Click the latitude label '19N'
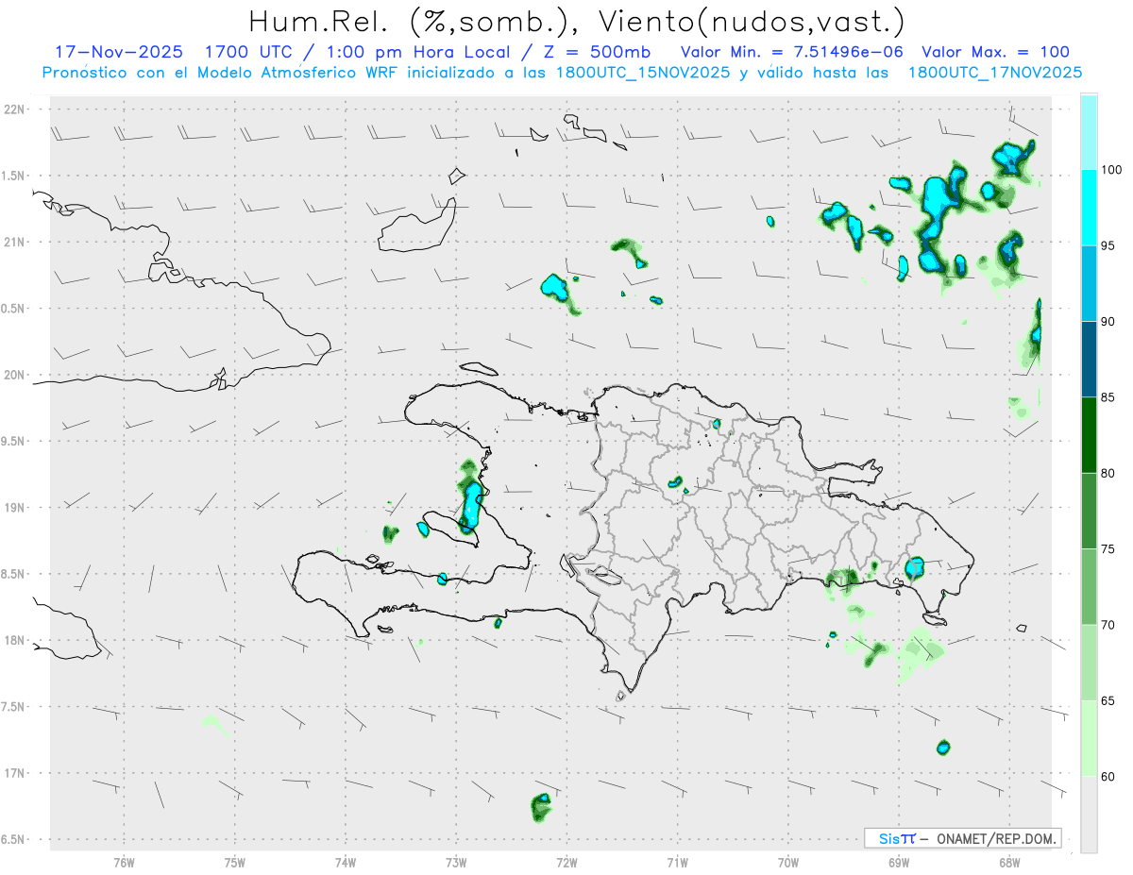The height and width of the screenshot is (875, 1133). (16, 508)
